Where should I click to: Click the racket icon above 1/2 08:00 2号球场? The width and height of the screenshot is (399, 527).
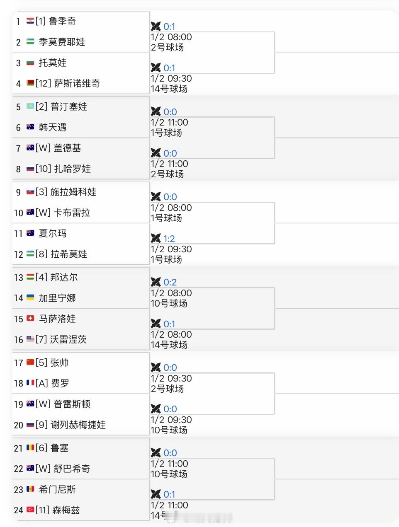[156, 26]
